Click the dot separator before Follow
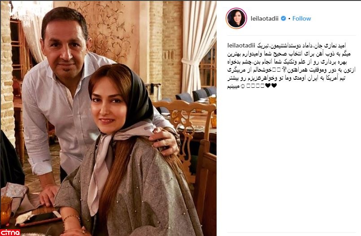Viewport: 361px width, 236px height. click(x=289, y=19)
